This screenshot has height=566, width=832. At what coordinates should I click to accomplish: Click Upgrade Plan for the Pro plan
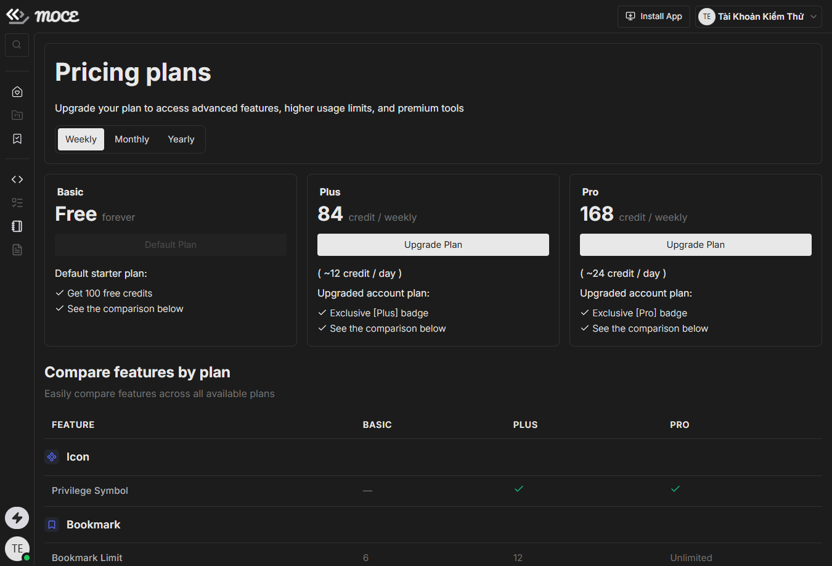696,245
